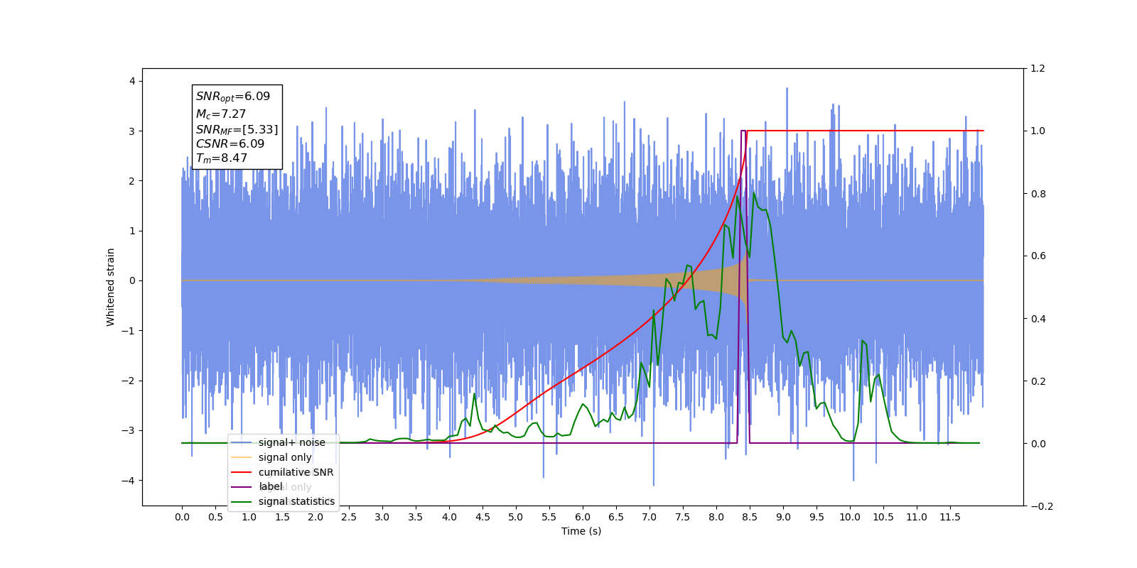Click the right y-axis tick label 0.8
Viewport: 1137px width, 568px height.
pyautogui.click(x=1038, y=194)
